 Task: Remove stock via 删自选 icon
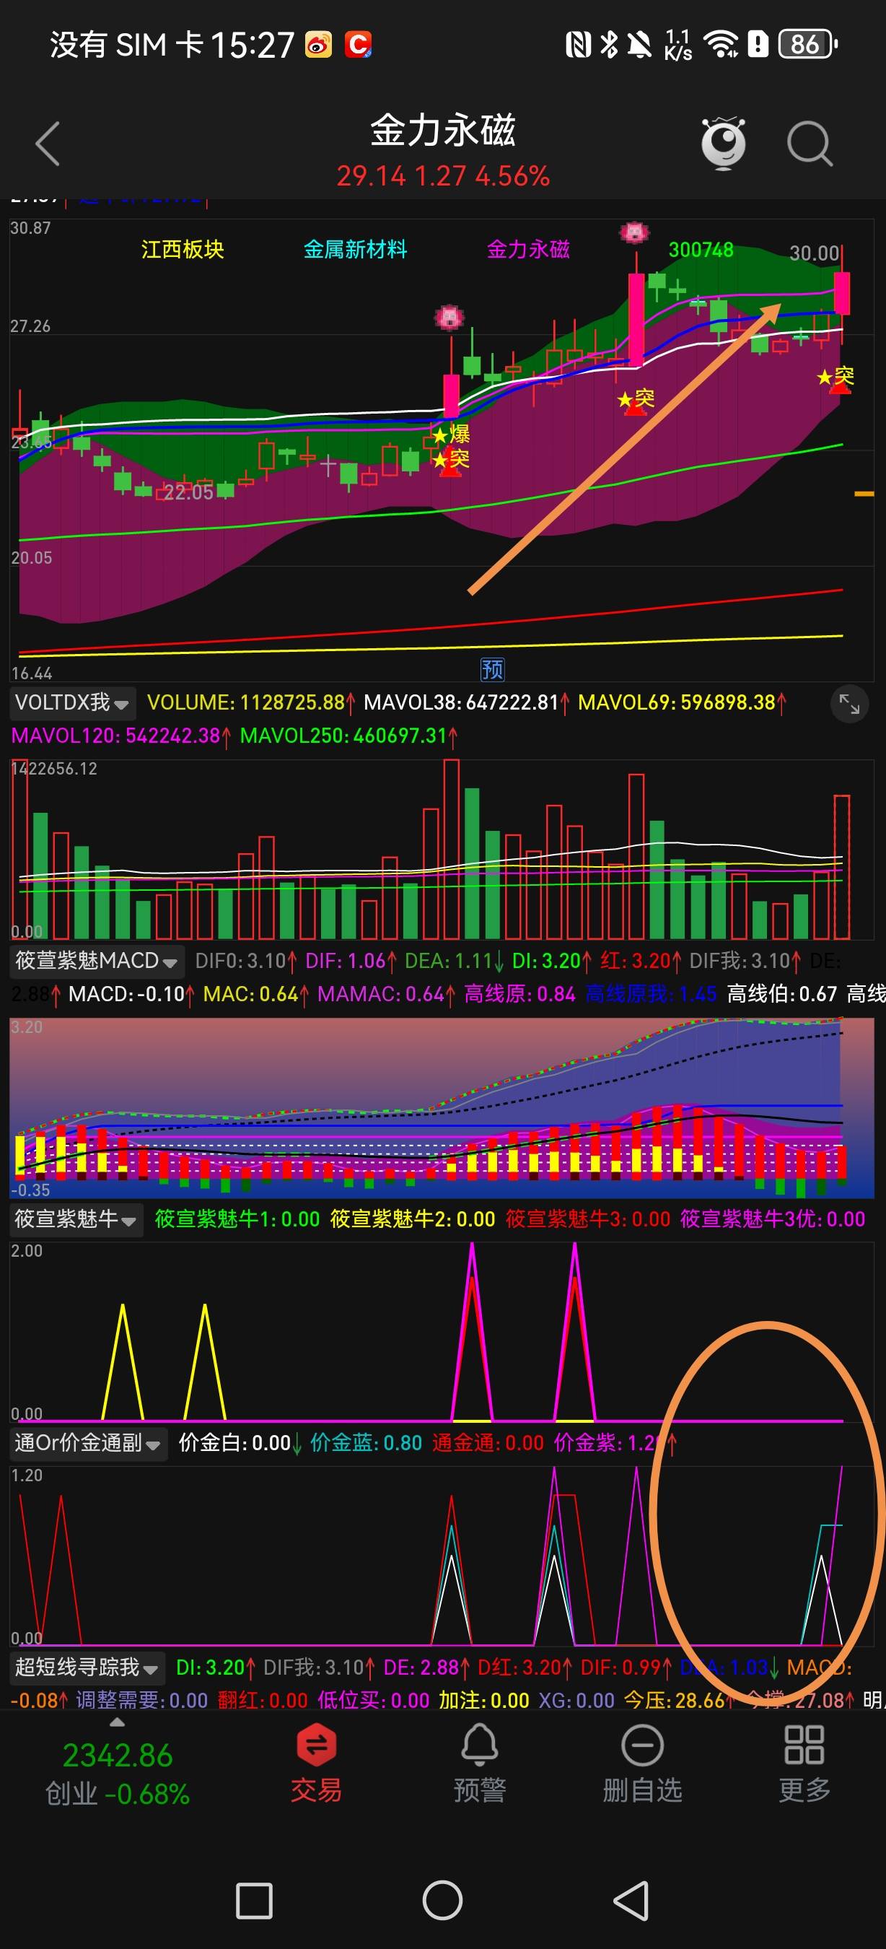(x=642, y=1763)
